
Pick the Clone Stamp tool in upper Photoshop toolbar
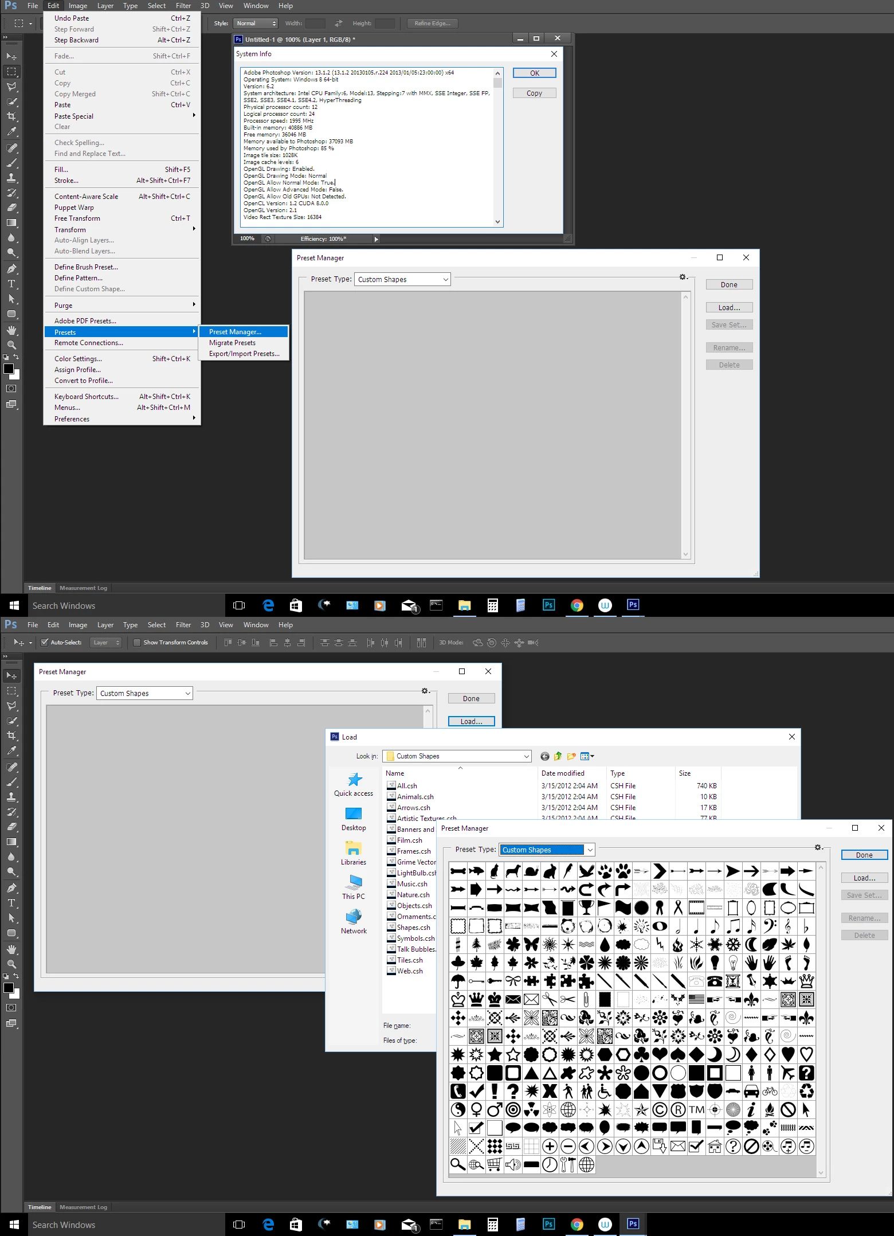click(11, 178)
